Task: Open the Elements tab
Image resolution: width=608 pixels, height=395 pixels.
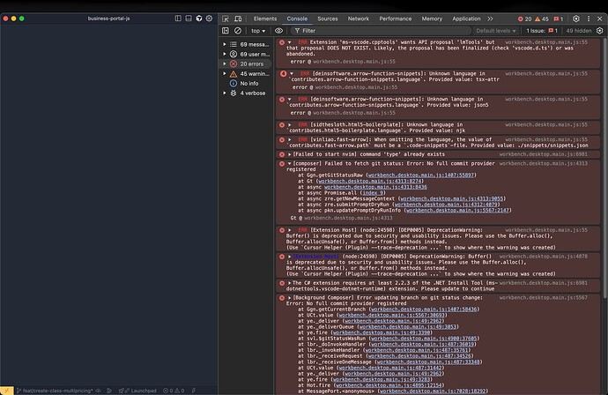Action: point(265,19)
